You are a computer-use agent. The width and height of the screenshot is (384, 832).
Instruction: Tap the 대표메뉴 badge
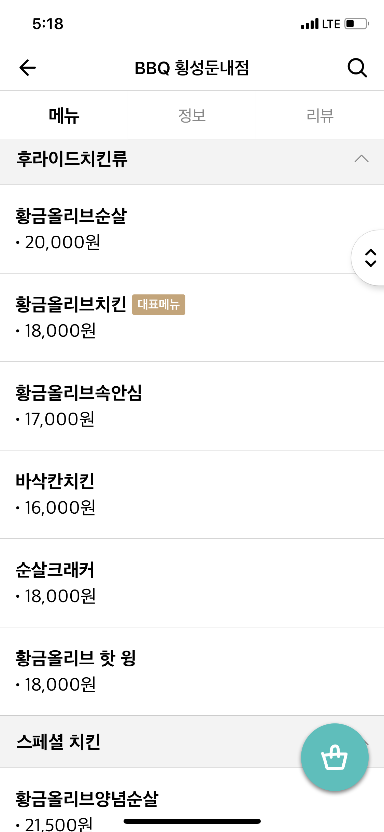159,305
